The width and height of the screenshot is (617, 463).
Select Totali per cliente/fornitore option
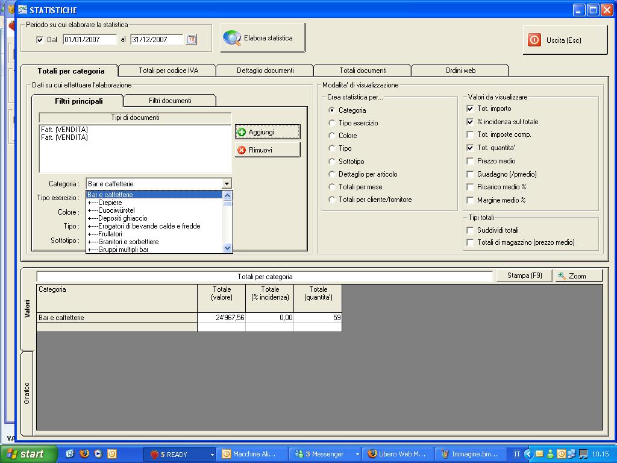(x=332, y=200)
